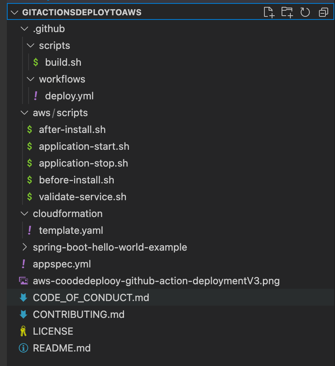Click the key icon next to LICENSE

coord(23,331)
